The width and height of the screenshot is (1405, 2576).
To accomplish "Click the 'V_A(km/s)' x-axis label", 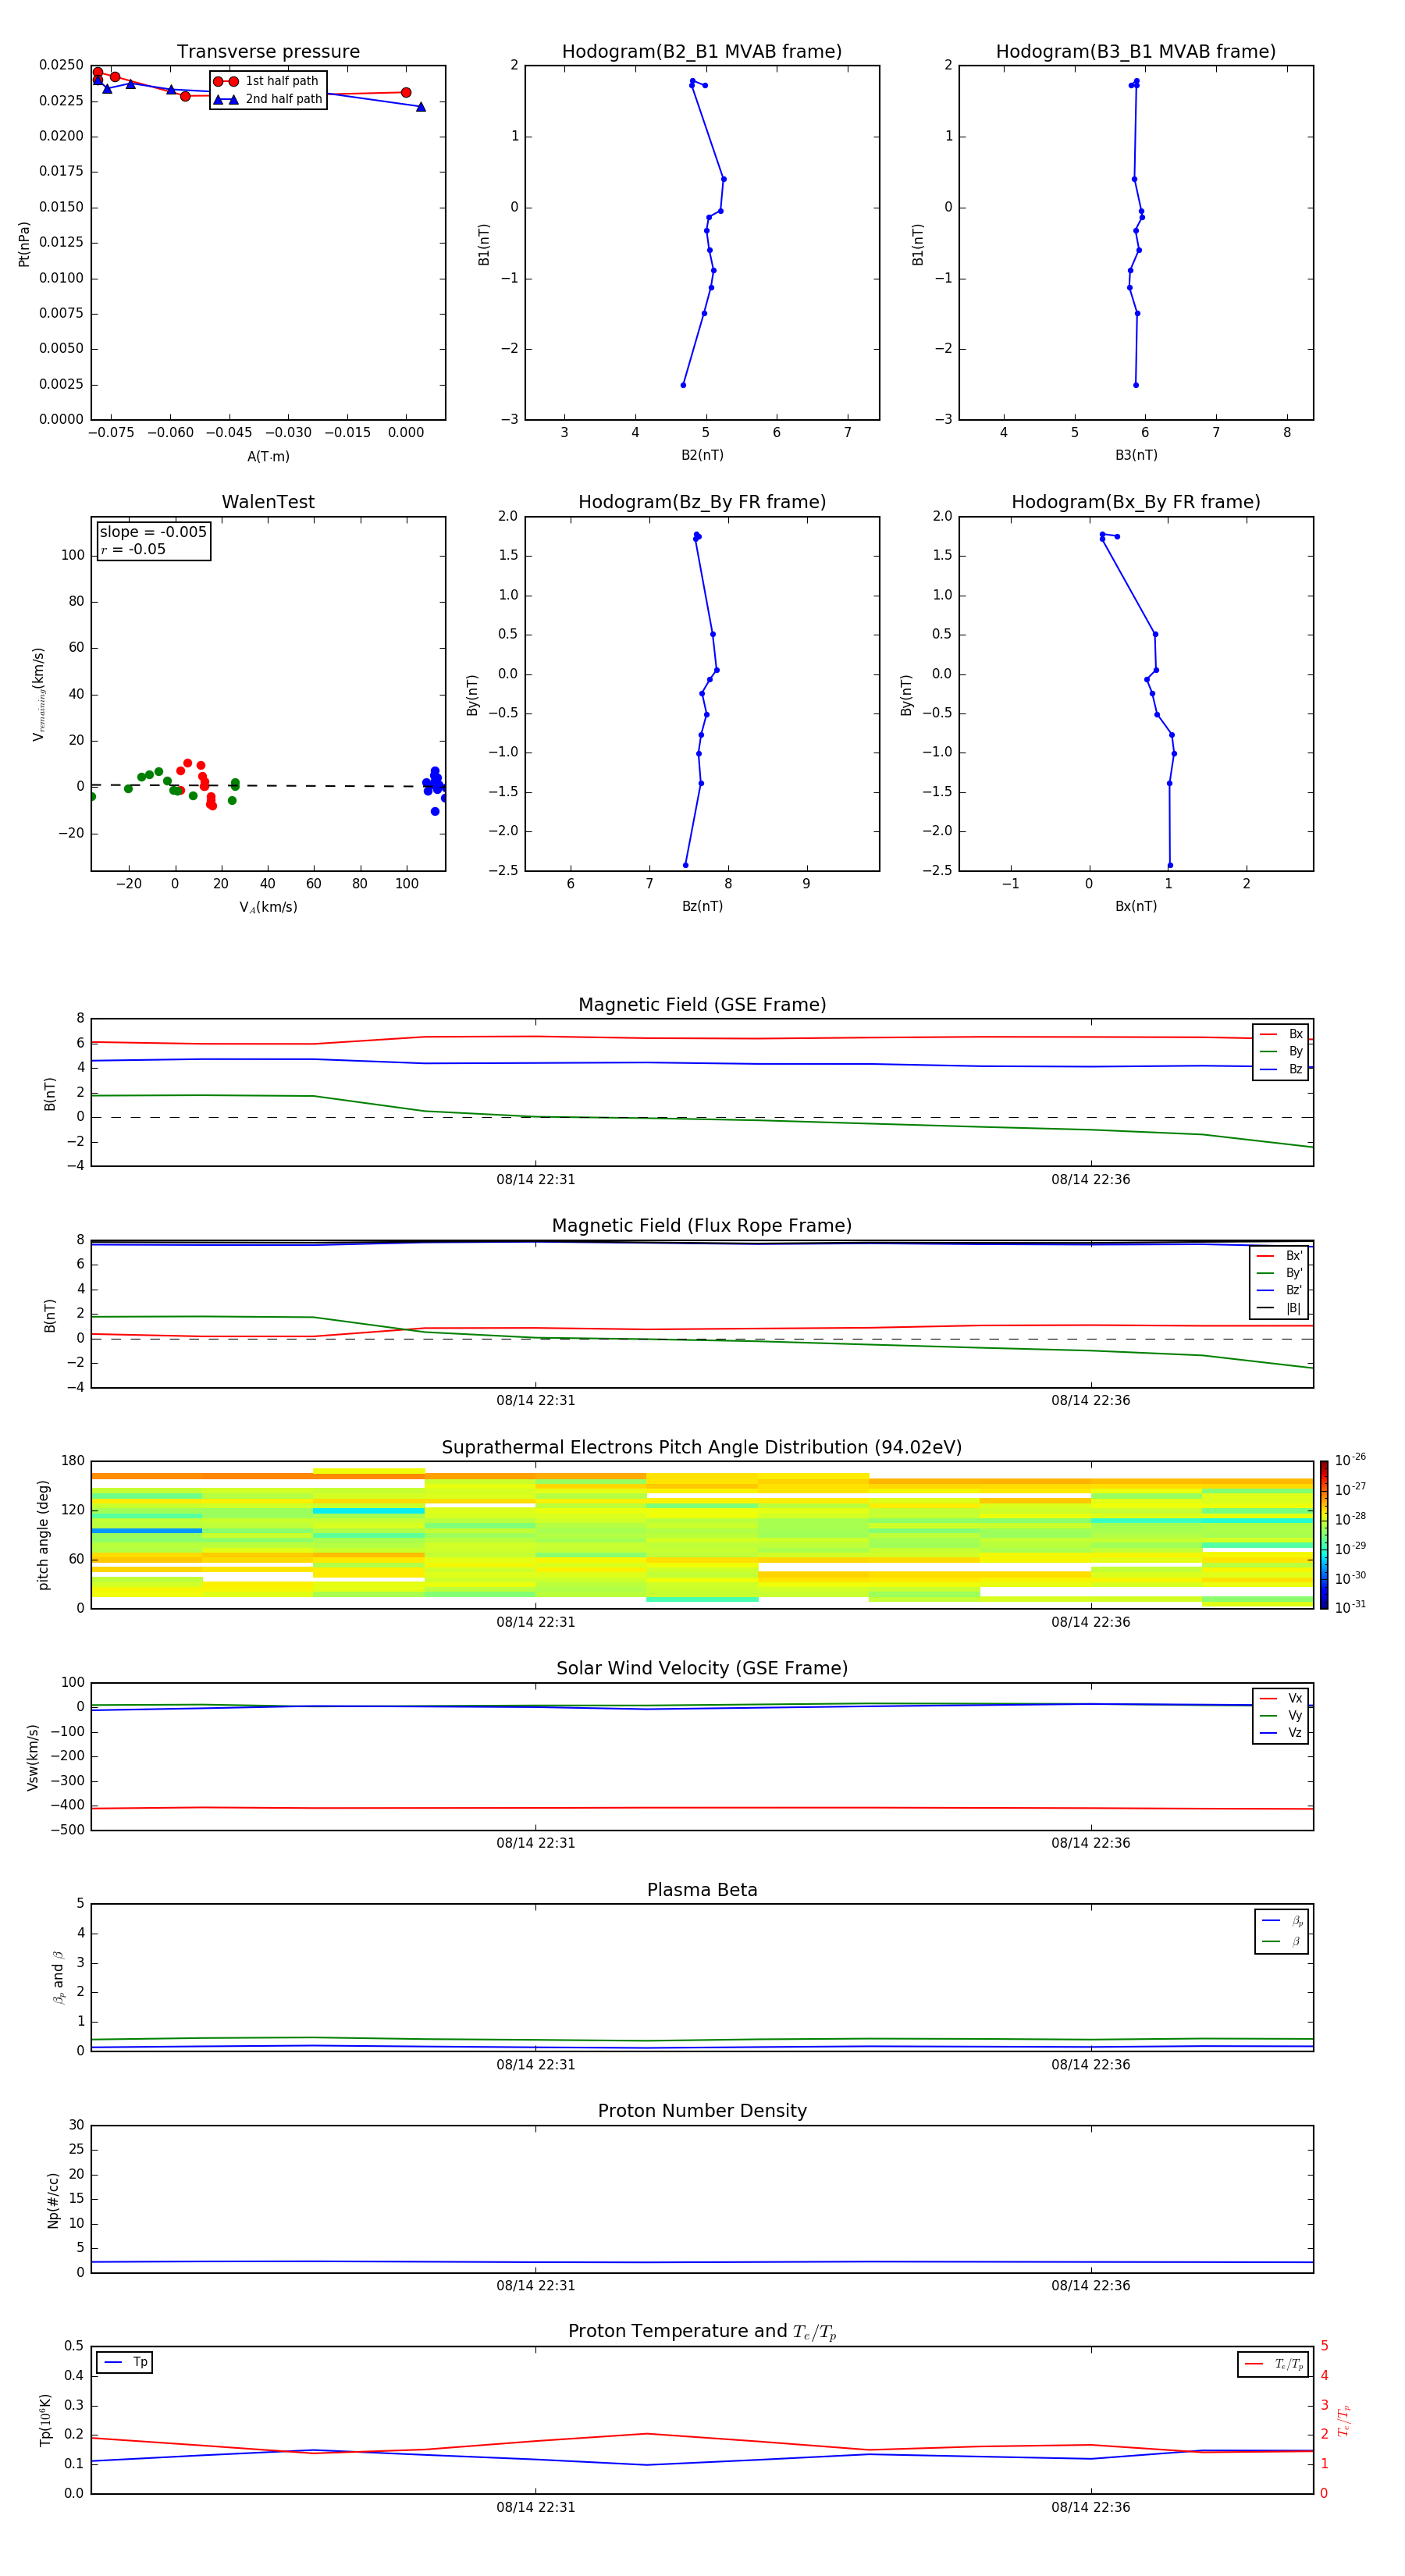I will click(268, 908).
